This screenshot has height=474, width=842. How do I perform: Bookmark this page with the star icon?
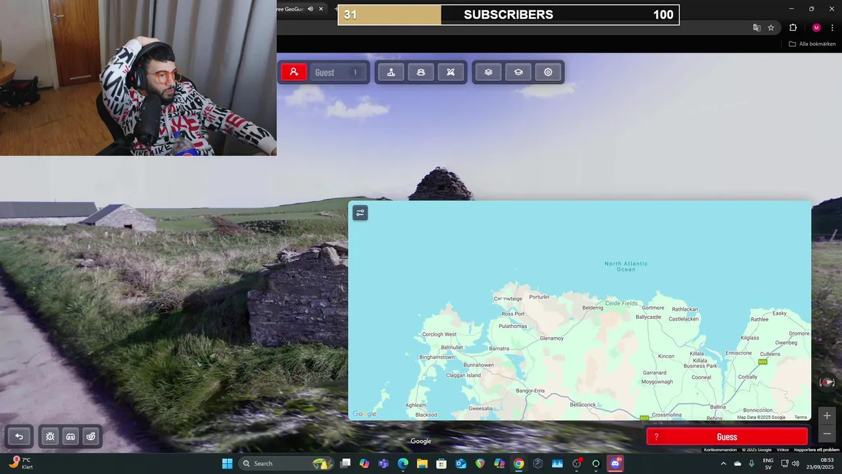(771, 28)
